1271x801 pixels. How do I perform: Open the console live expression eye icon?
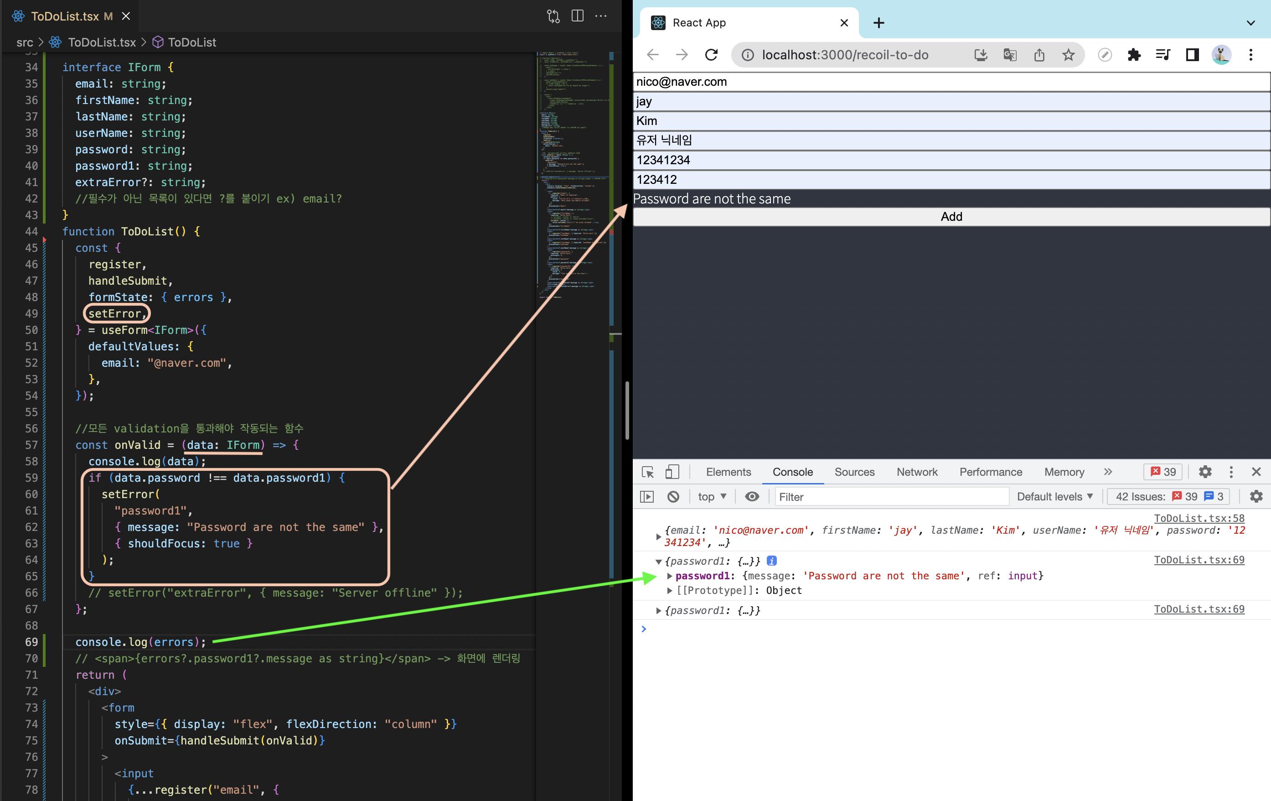(752, 496)
